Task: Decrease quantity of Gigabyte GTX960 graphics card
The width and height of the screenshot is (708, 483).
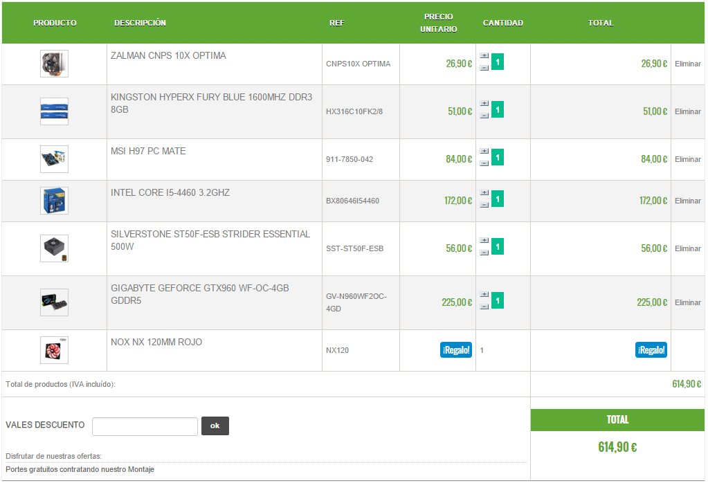Action: [x=484, y=307]
